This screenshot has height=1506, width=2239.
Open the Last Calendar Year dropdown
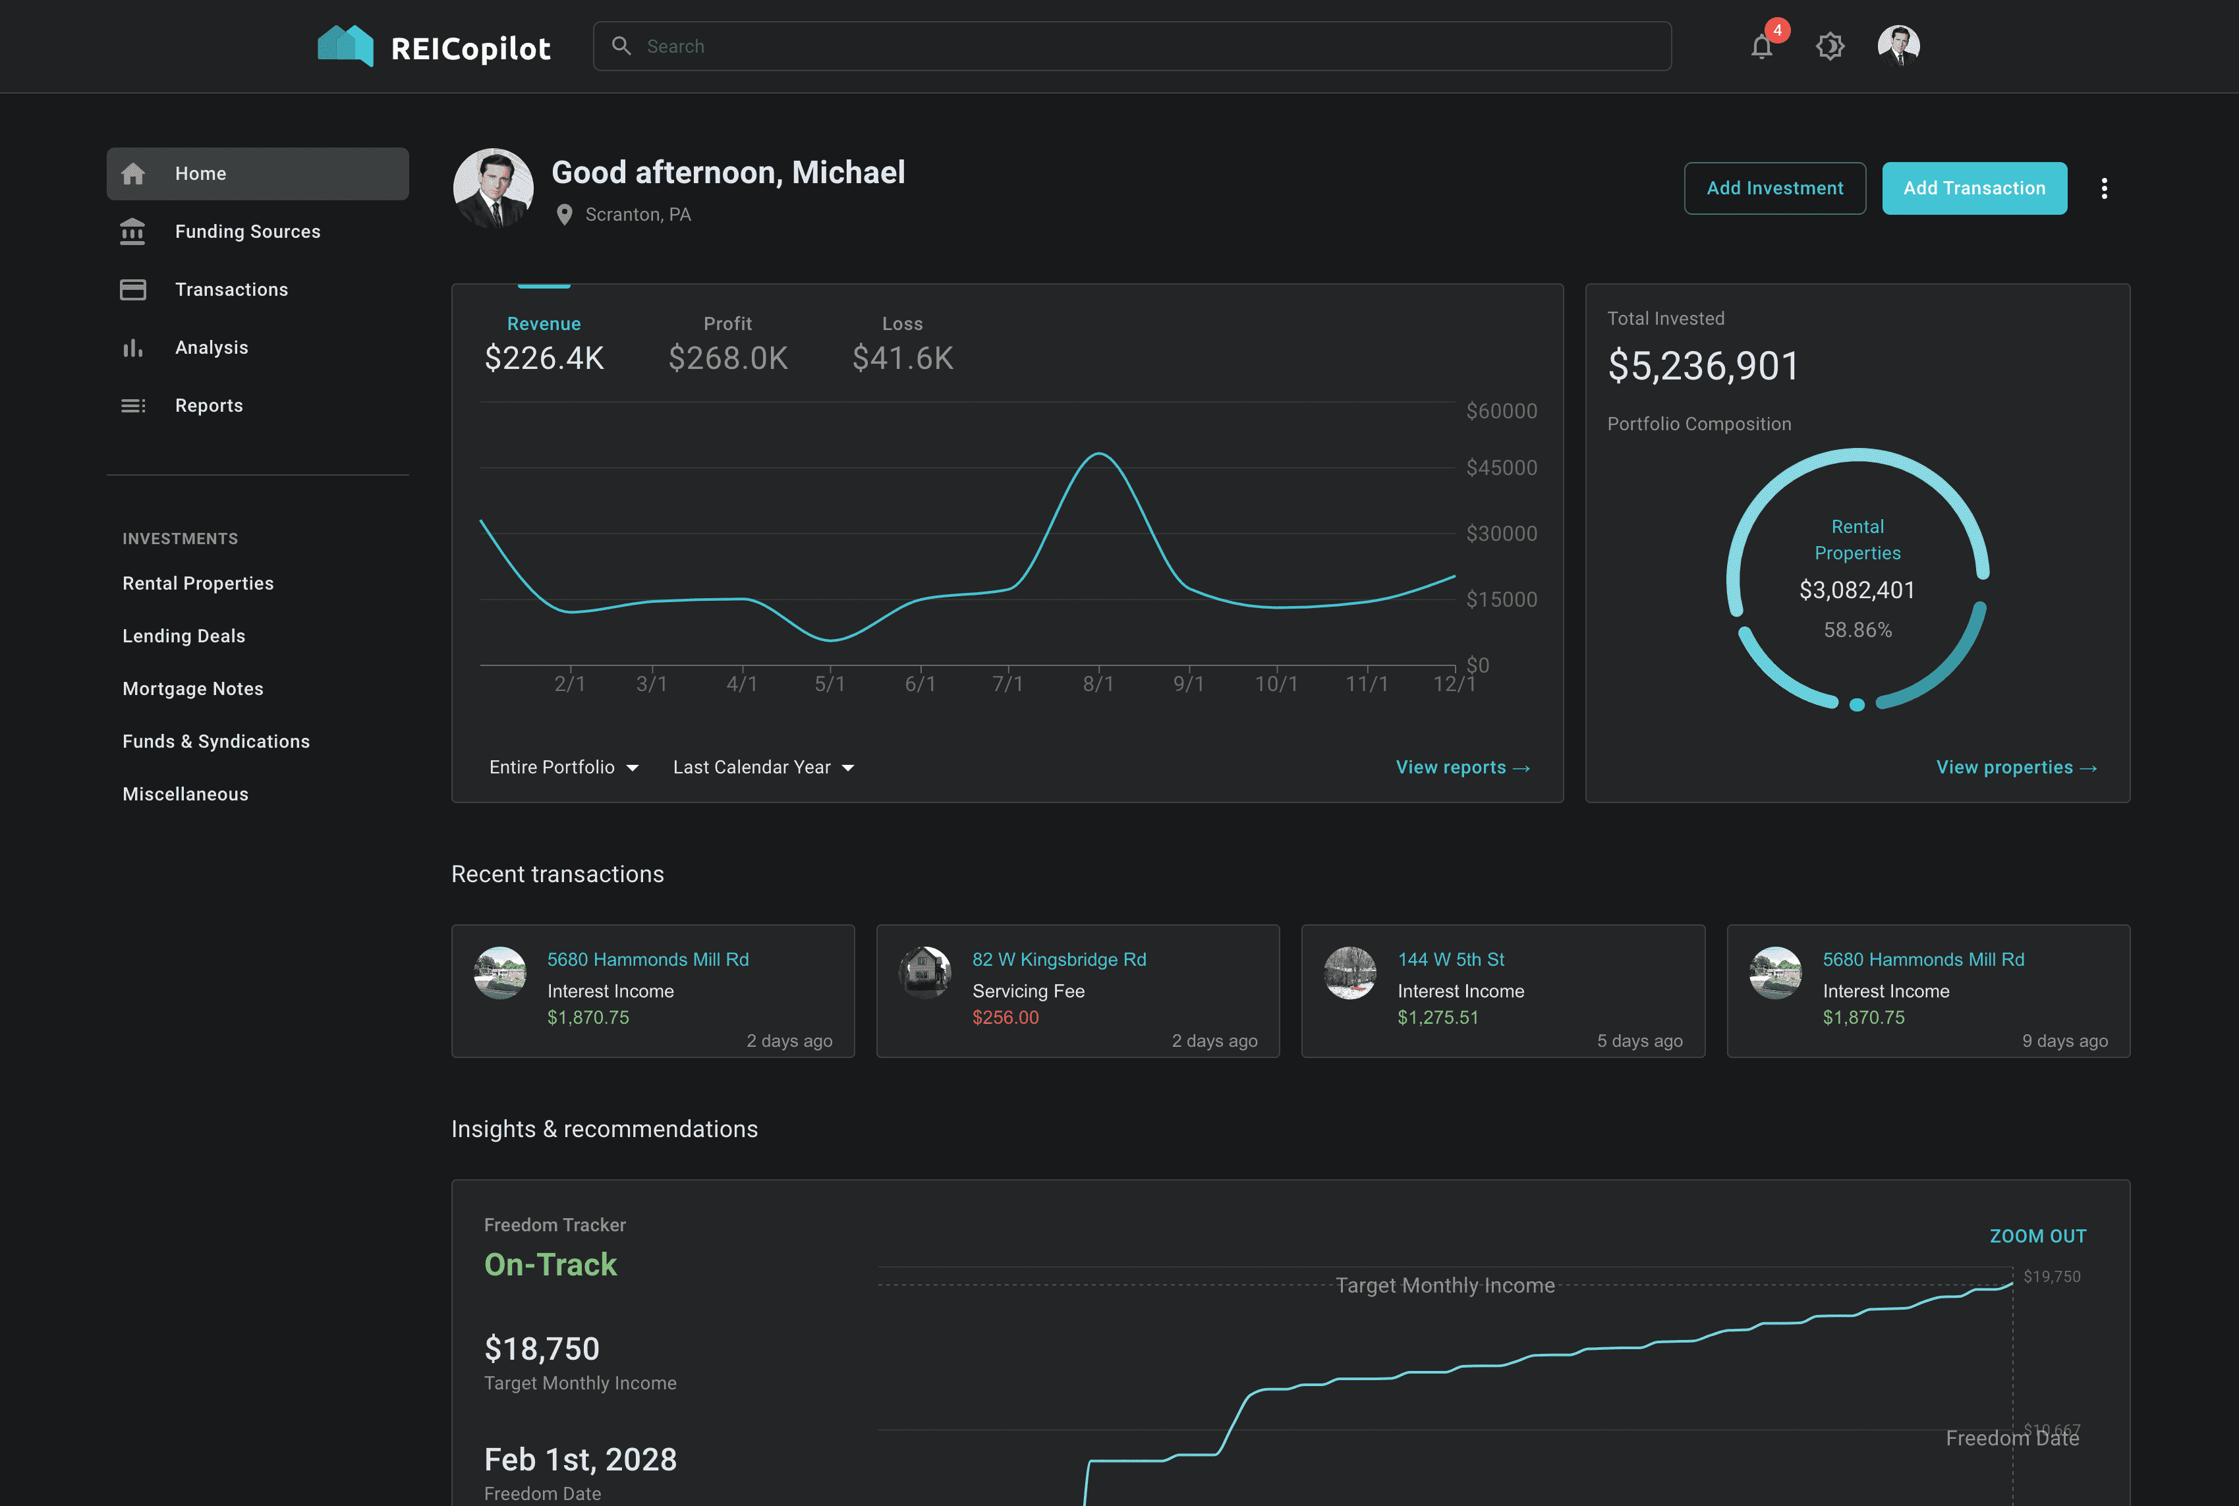coord(764,767)
